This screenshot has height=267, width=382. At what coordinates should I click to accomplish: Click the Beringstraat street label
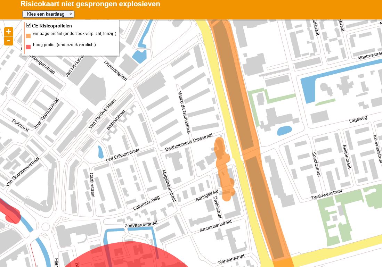[x=207, y=196]
